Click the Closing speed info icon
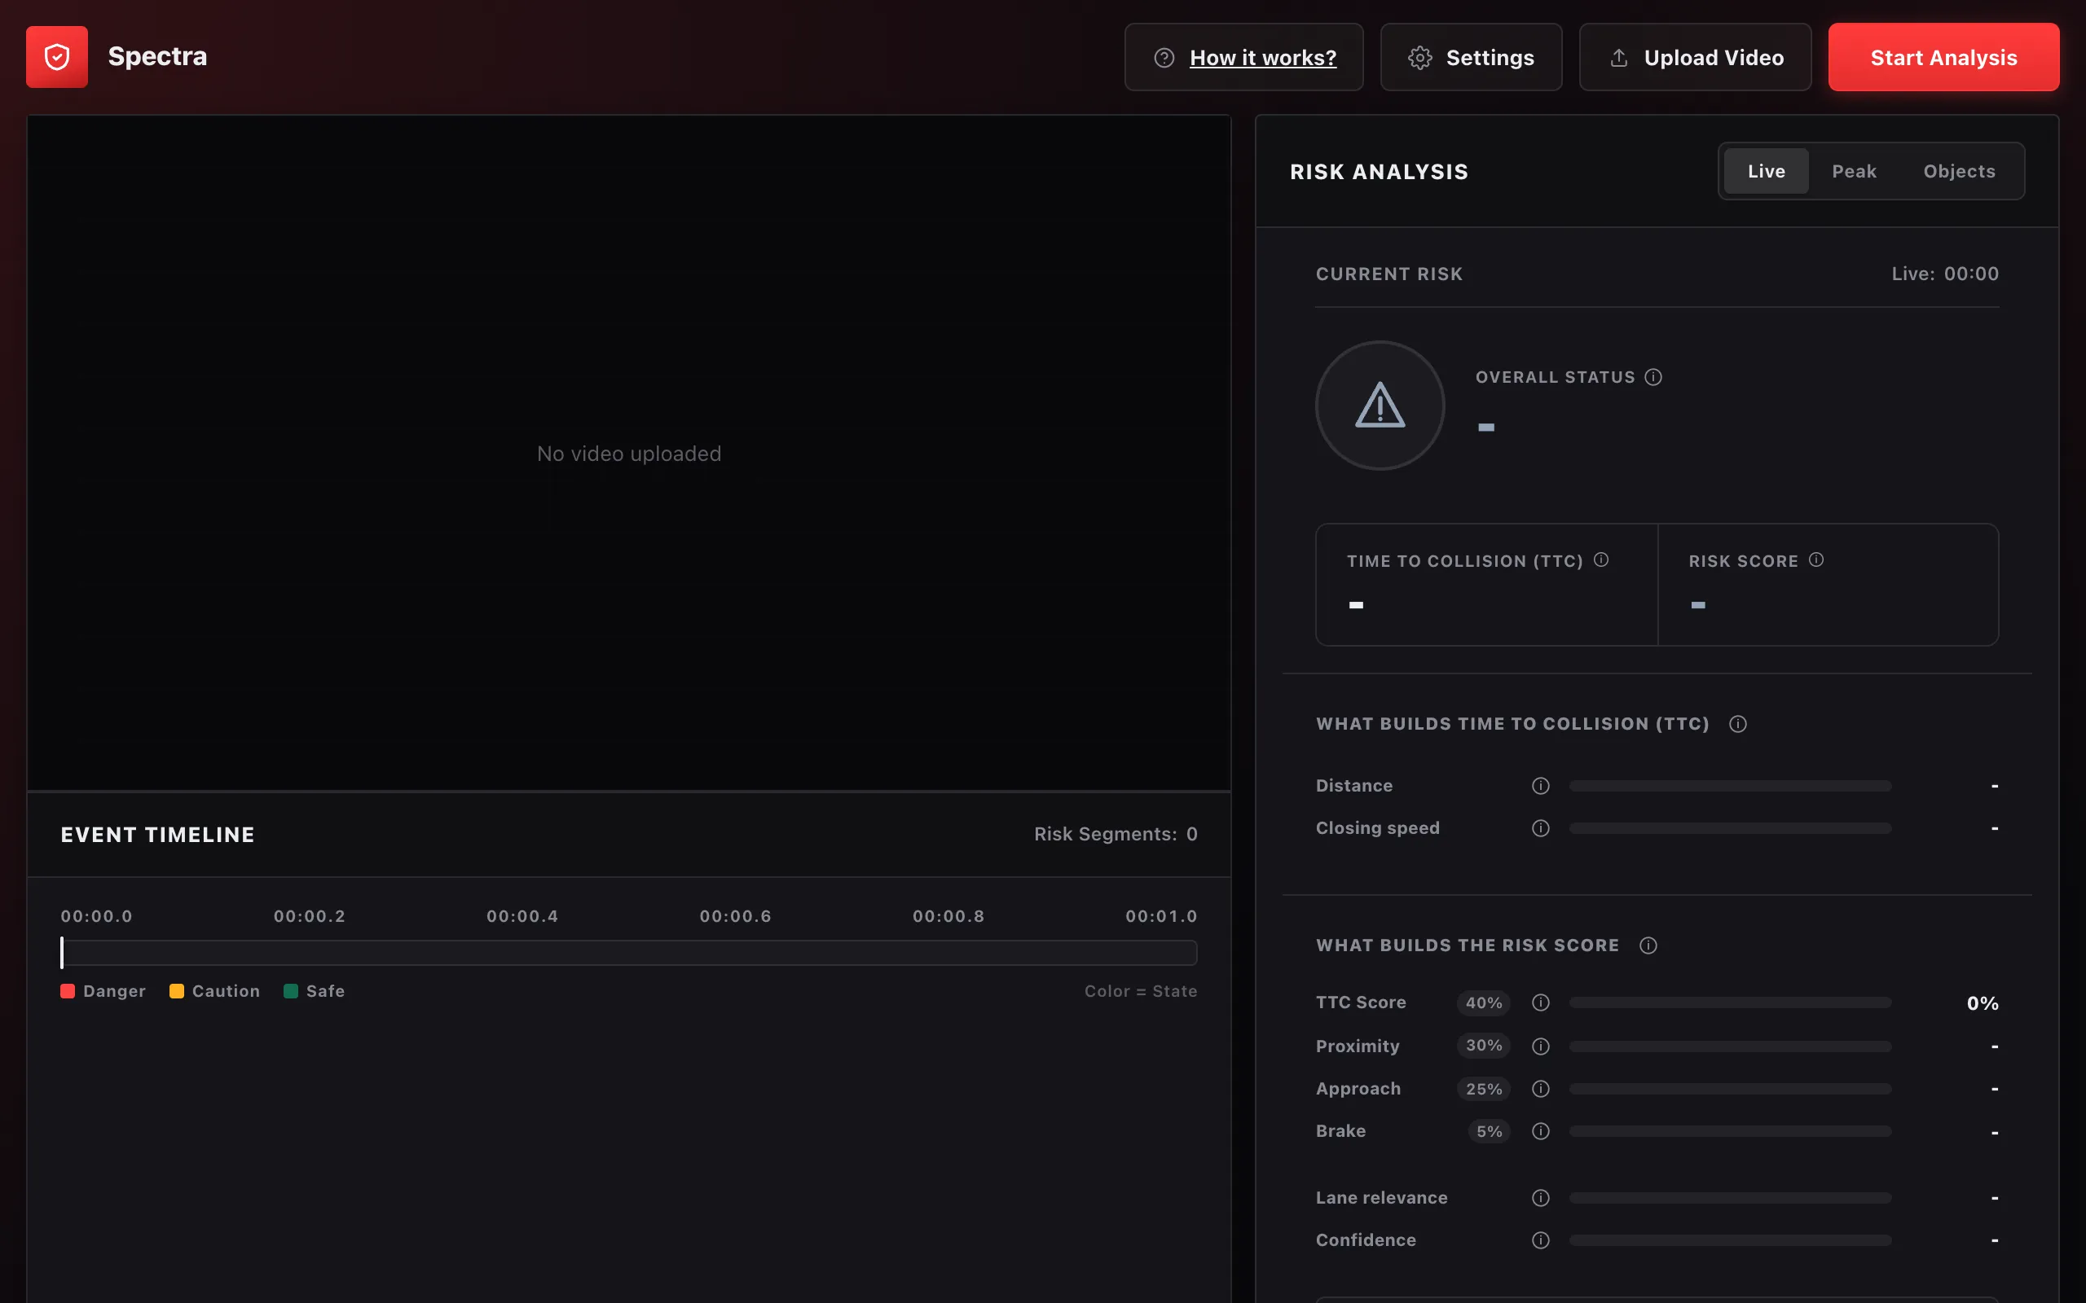 click(1540, 827)
